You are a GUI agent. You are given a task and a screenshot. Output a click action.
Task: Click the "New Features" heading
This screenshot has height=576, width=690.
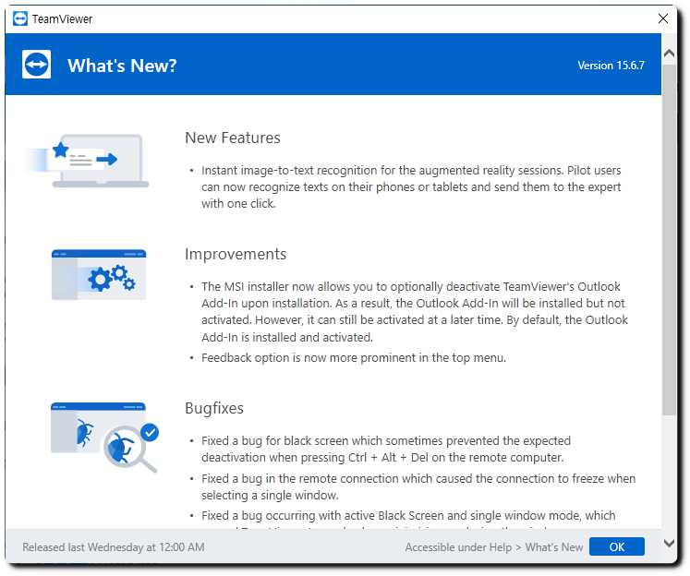click(233, 138)
